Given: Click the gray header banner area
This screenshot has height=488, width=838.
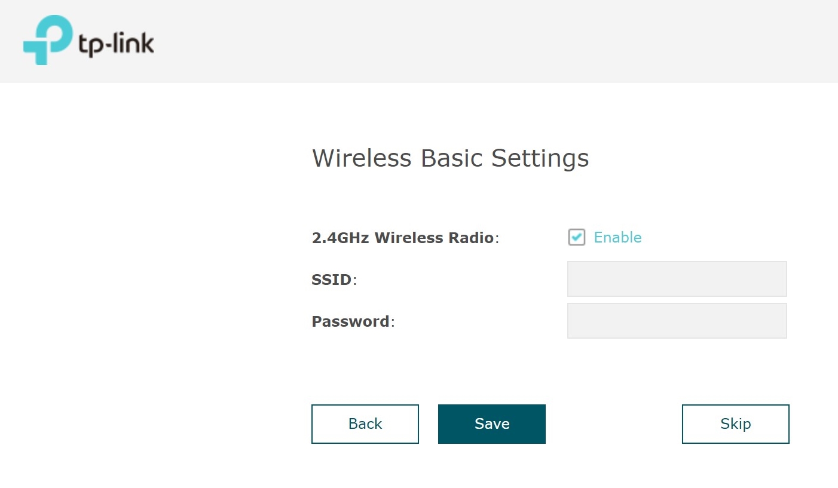Looking at the screenshot, I should 478,41.
